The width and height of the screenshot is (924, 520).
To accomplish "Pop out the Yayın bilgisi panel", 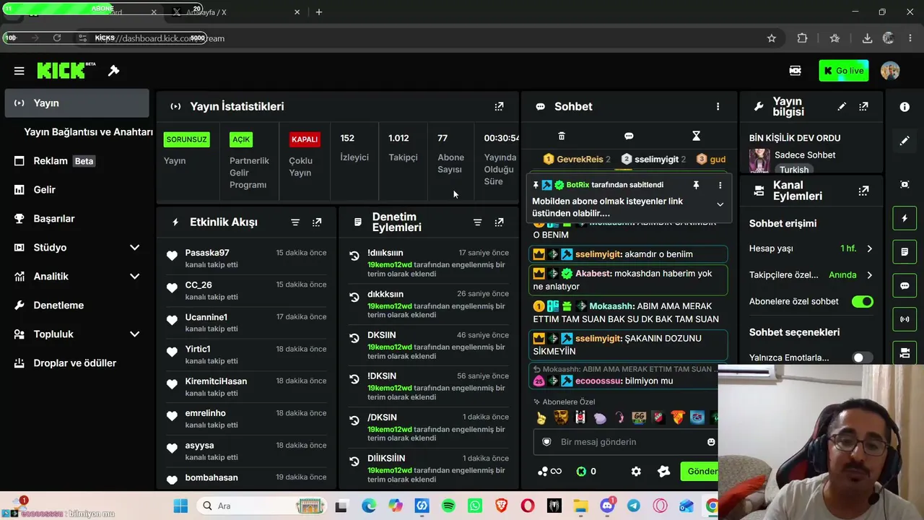I will [863, 106].
